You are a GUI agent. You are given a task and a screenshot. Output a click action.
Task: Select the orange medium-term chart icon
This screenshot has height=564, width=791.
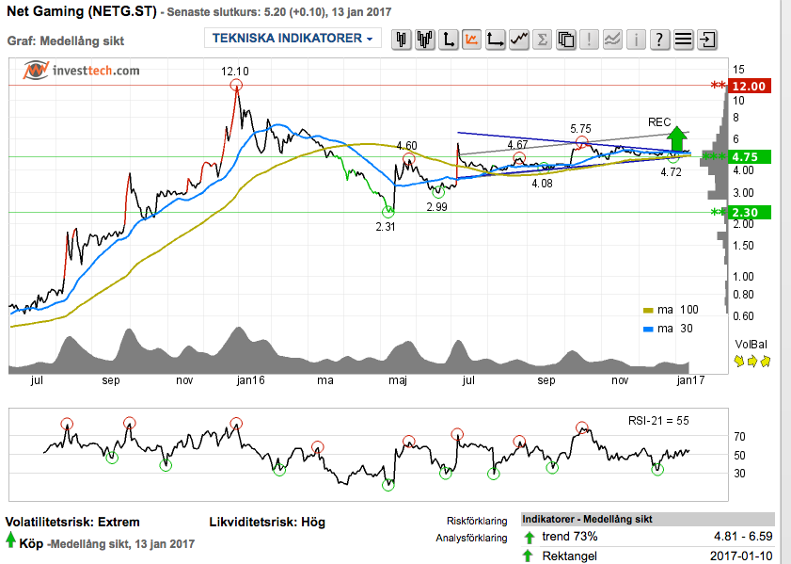coord(471,39)
